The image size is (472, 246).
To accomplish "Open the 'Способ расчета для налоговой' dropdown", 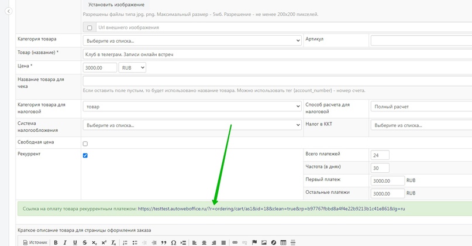I will (x=421, y=107).
